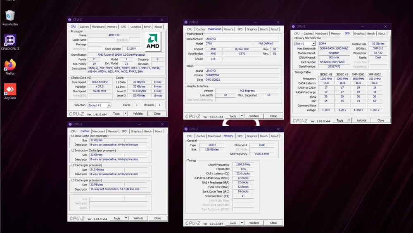Click the FSB:DRAM ratio value 1:16
The height and width of the screenshot is (233, 413).
tap(243, 169)
